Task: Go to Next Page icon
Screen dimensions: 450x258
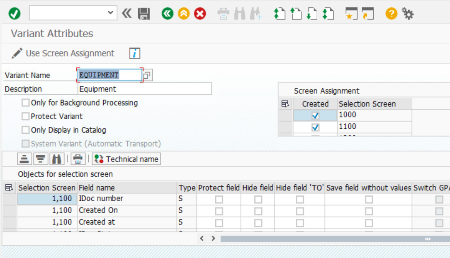Action: [311, 14]
